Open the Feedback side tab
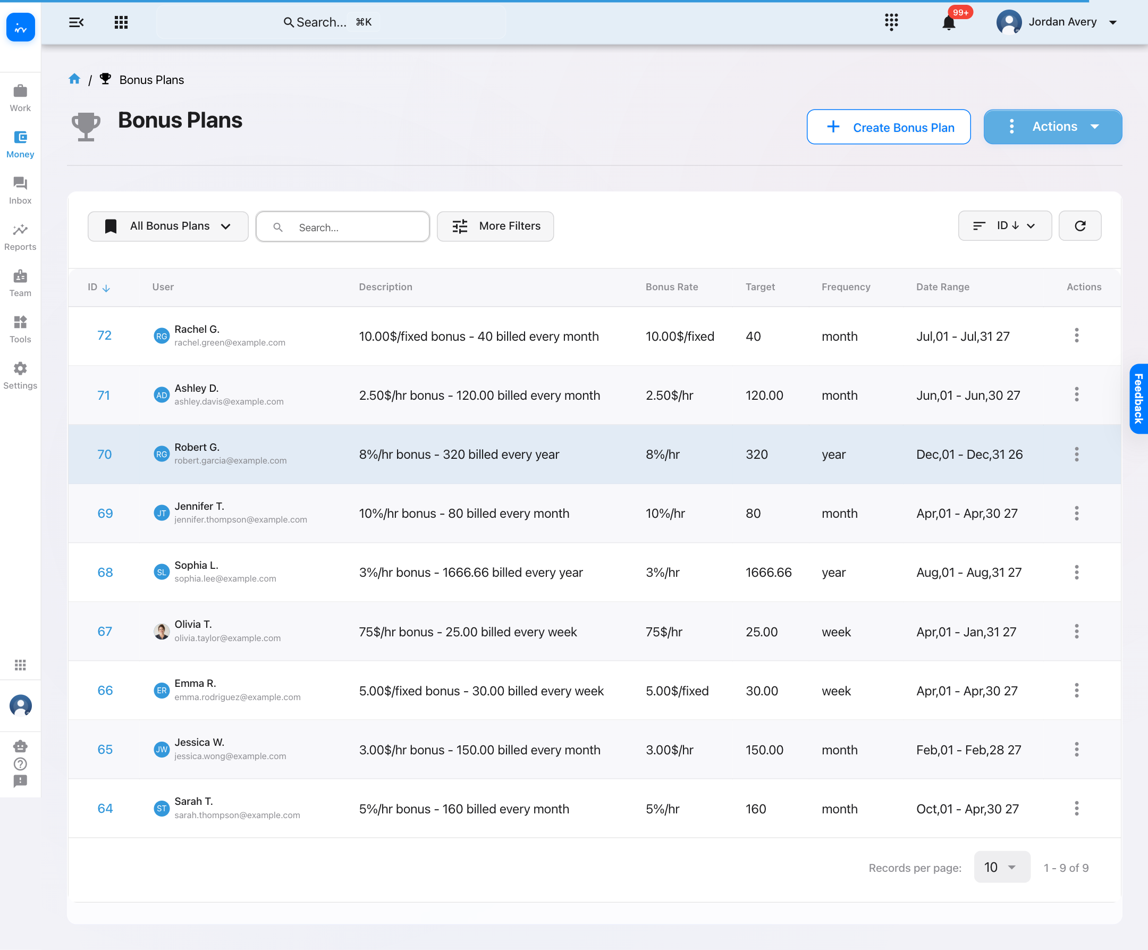The width and height of the screenshot is (1148, 950). click(1138, 399)
